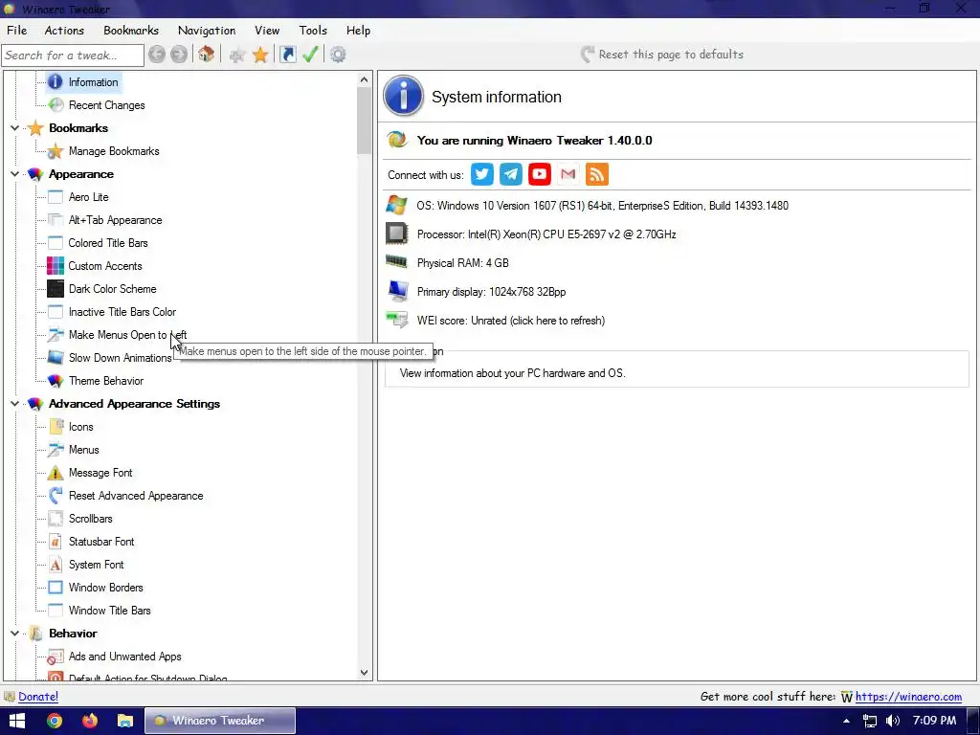The width and height of the screenshot is (980, 735).
Task: Collapse the Appearance tree section
Action: point(15,174)
